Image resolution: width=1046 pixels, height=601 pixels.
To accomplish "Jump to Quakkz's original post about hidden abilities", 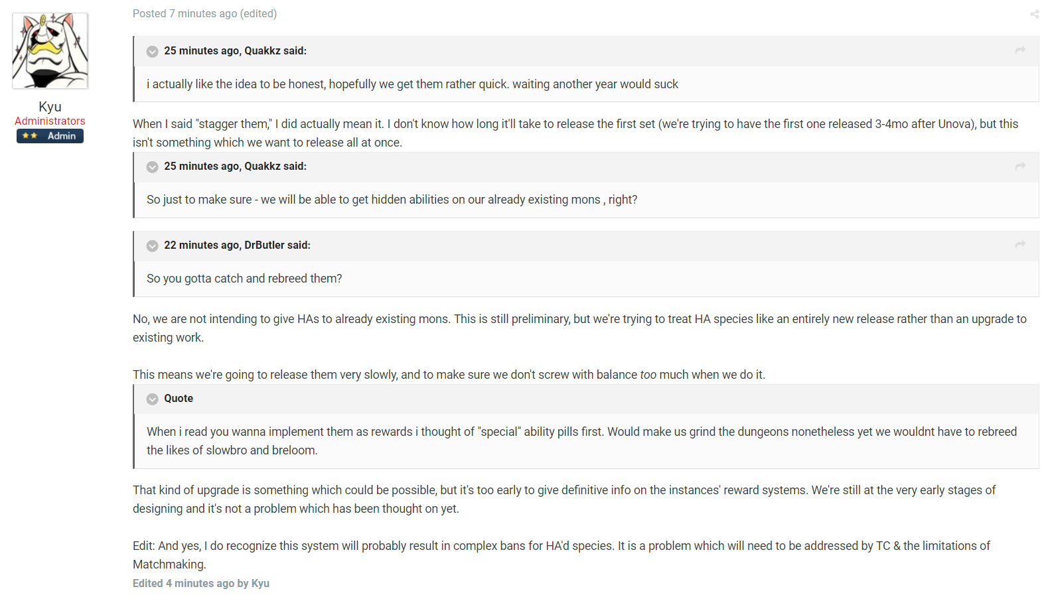I will pos(1020,166).
